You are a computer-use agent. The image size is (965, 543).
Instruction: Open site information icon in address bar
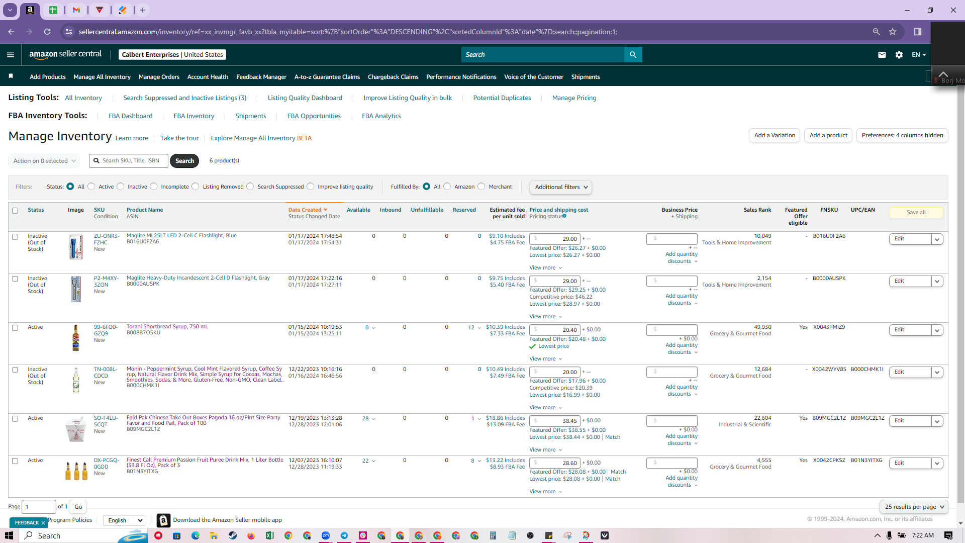tap(68, 32)
